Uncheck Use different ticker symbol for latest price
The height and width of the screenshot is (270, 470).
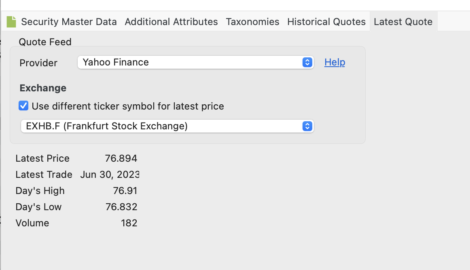23,106
